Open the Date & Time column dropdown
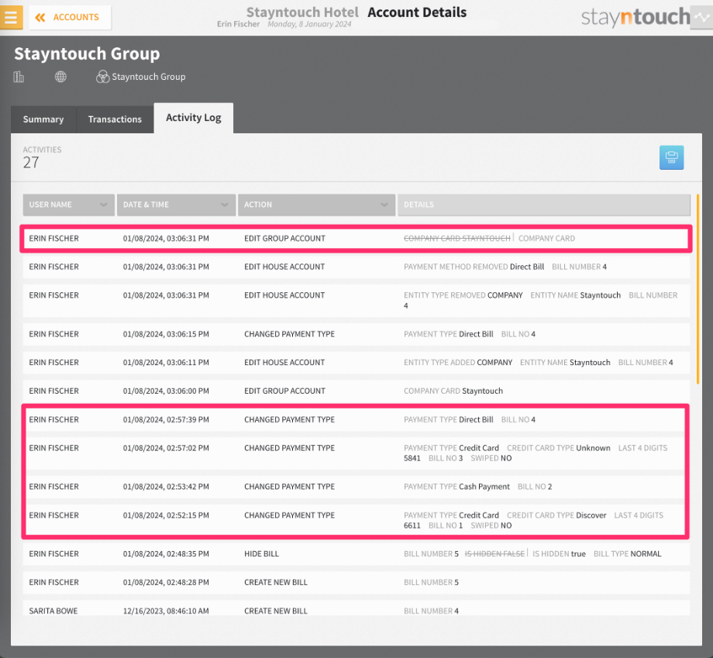This screenshot has width=713, height=658. (176, 205)
